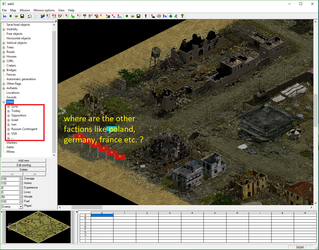Expand the Houses tree node
The height and width of the screenshot is (250, 319).
click(x=4, y=57)
